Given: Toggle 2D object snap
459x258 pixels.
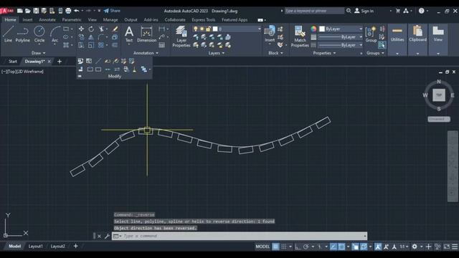Looking at the screenshot, I should [x=341, y=247].
